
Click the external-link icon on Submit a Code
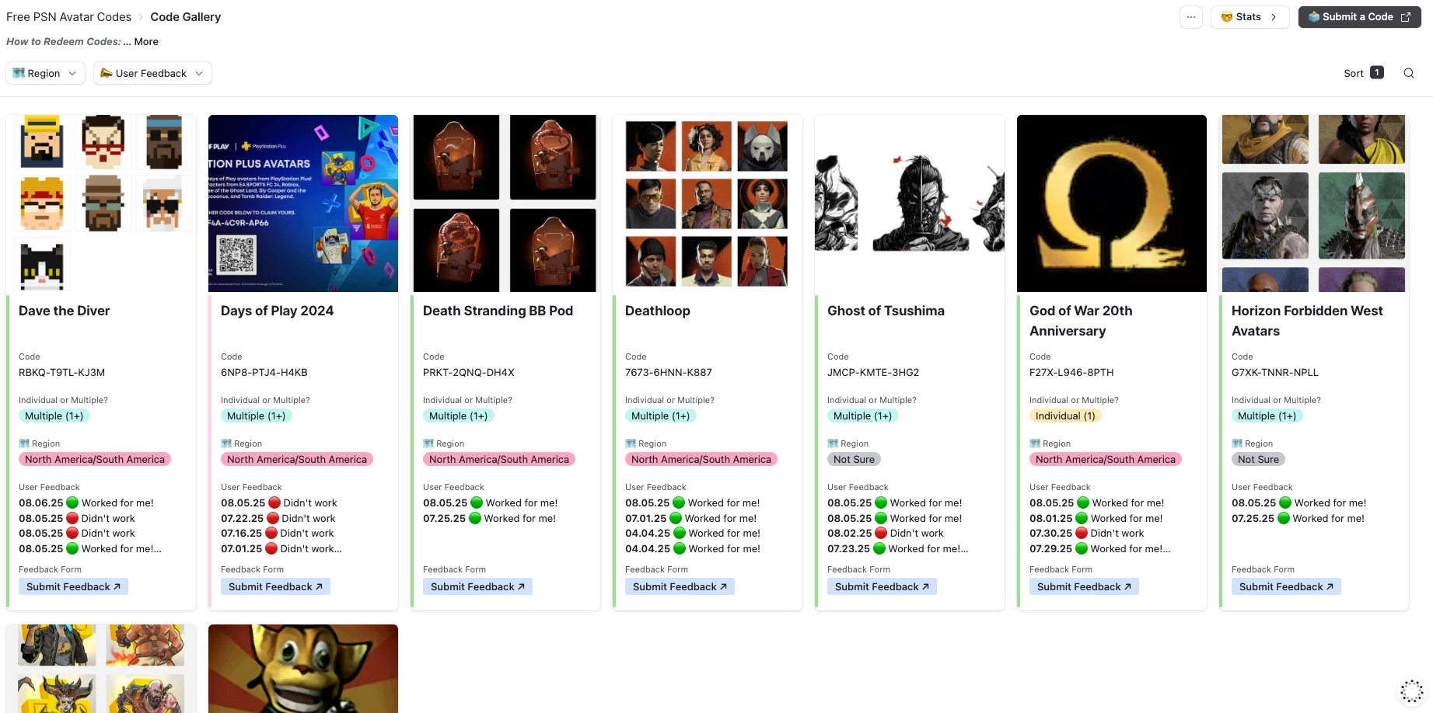[1406, 17]
